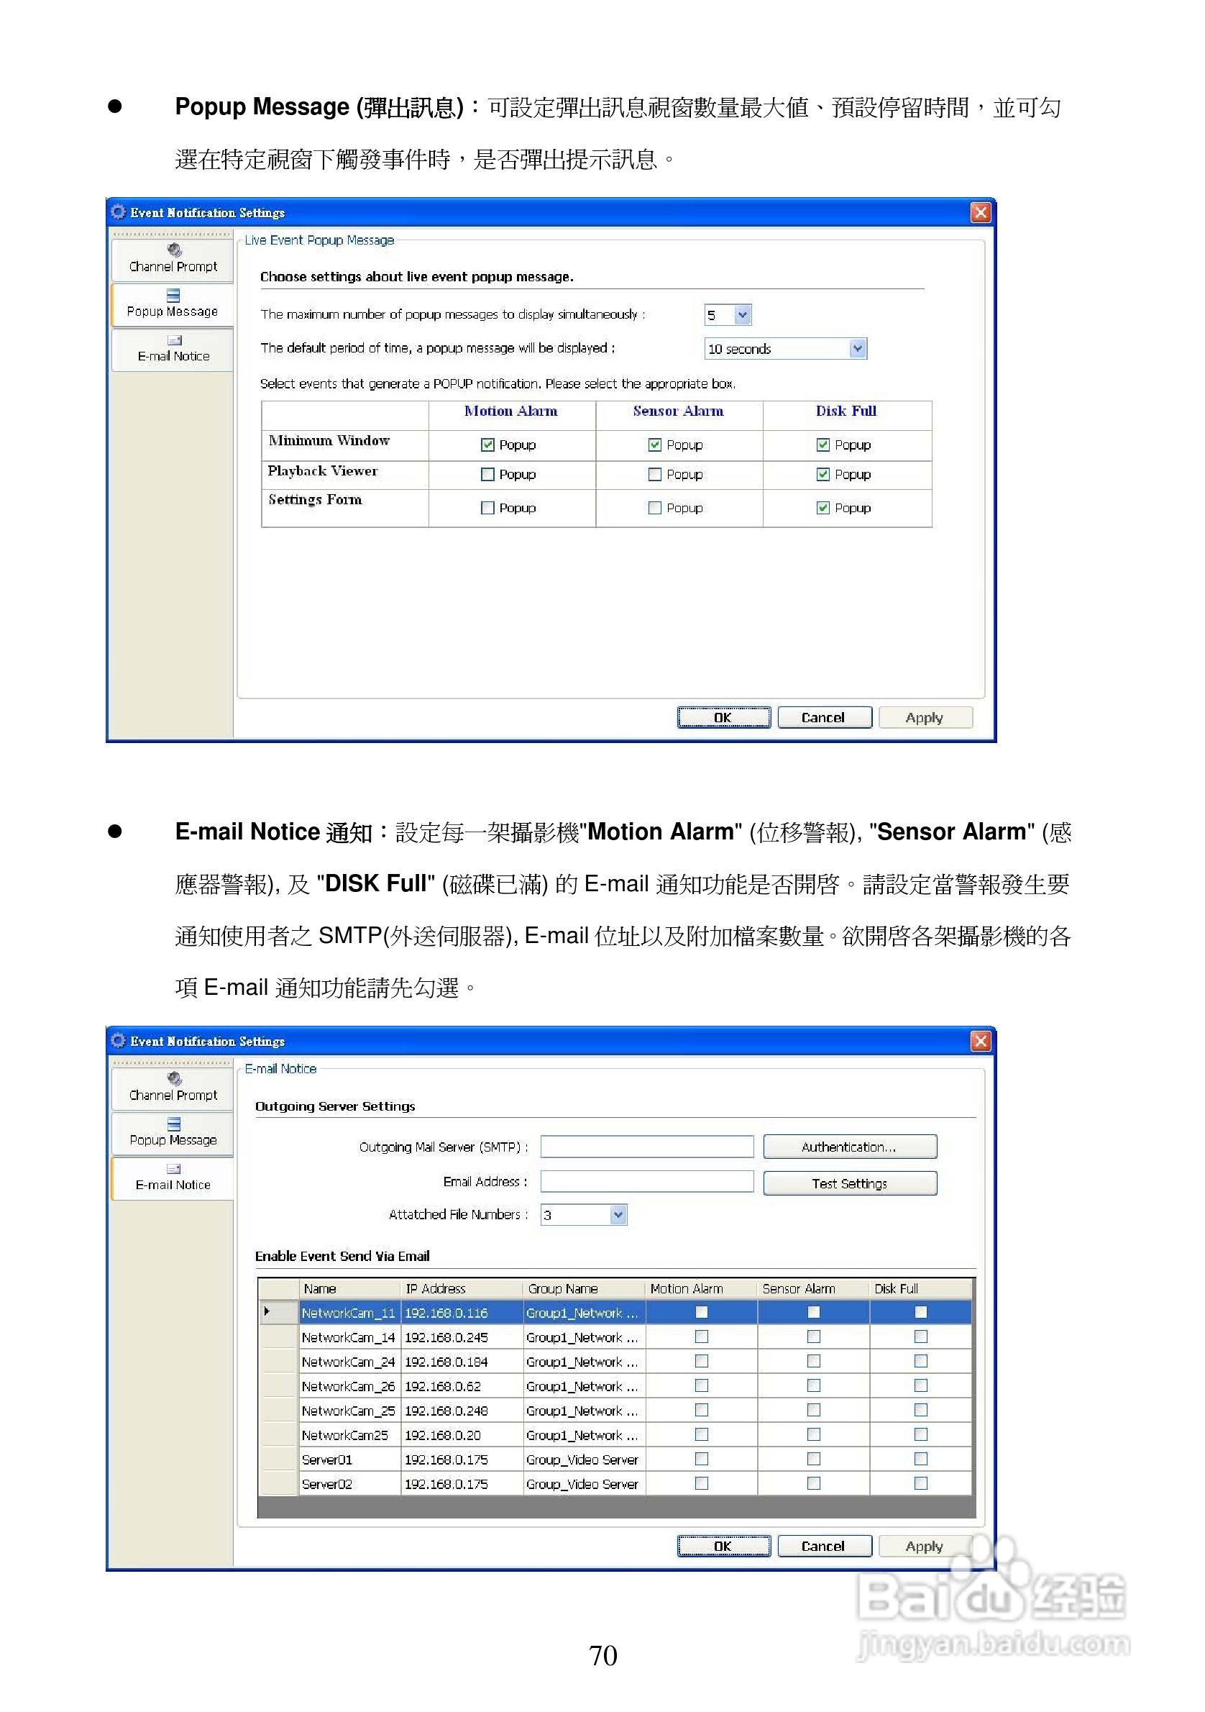Click Test Settings for email configuration
This screenshot has width=1205, height=1712.
pyautogui.click(x=849, y=1183)
